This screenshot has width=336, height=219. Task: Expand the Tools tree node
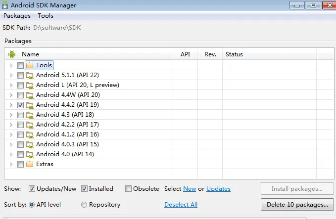pyautogui.click(x=11, y=65)
